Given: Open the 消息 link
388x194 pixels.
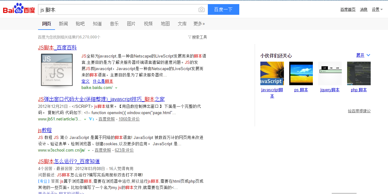Looking at the screenshot, I should [363, 9].
